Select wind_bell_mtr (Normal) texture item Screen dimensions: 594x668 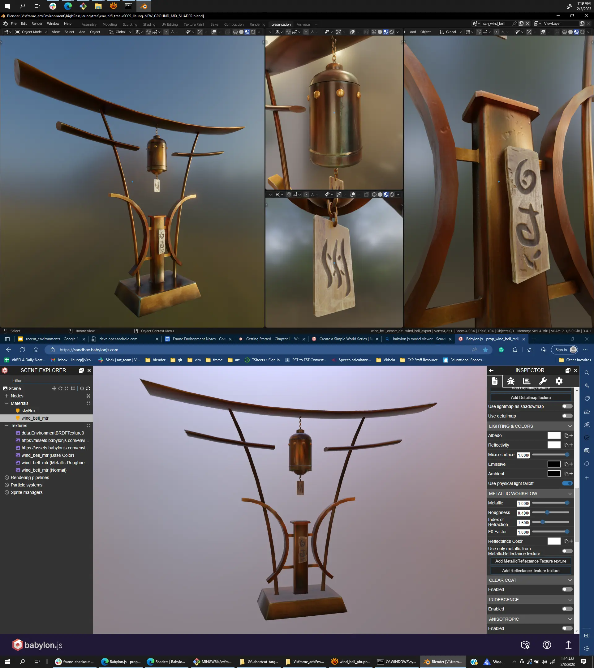click(x=44, y=470)
